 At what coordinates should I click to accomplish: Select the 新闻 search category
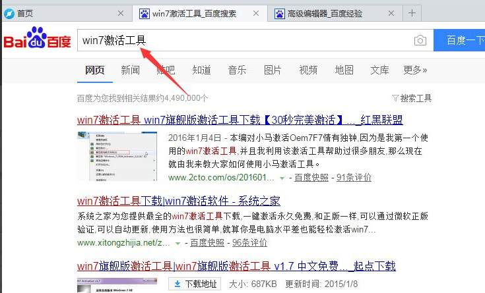[130, 70]
